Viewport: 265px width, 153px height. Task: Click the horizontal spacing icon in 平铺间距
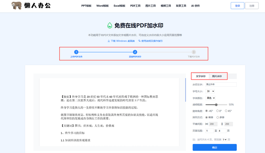pos(207,124)
